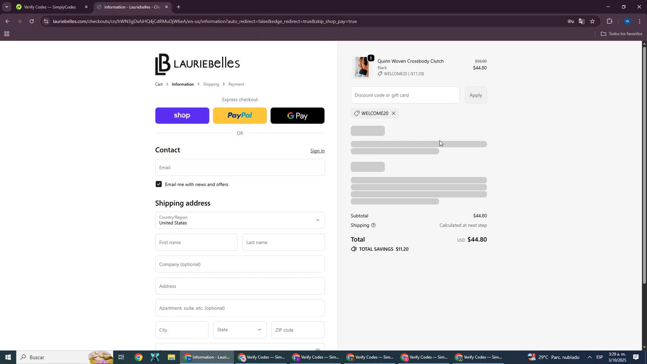
Task: Click the password key icon in address bar
Action: tap(571, 21)
